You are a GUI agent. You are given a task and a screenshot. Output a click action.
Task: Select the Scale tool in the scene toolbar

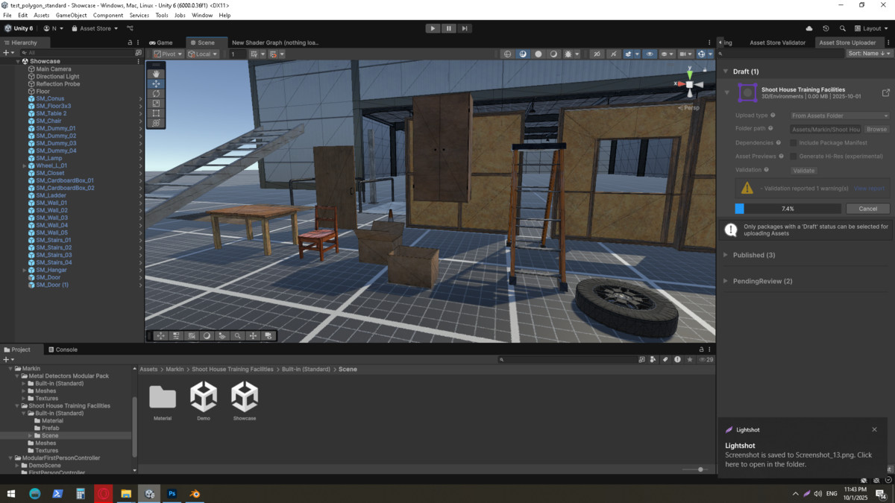[x=156, y=104]
